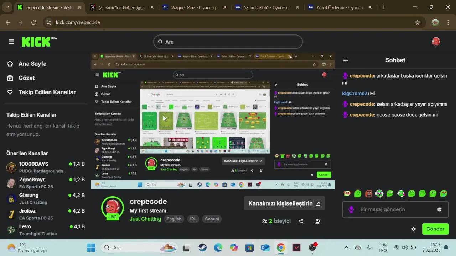Open the Windows Start menu
This screenshot has width=456, height=256.
pyautogui.click(x=91, y=247)
